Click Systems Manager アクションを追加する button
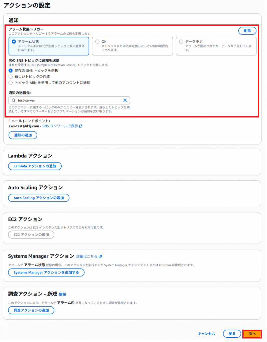 click(x=46, y=273)
